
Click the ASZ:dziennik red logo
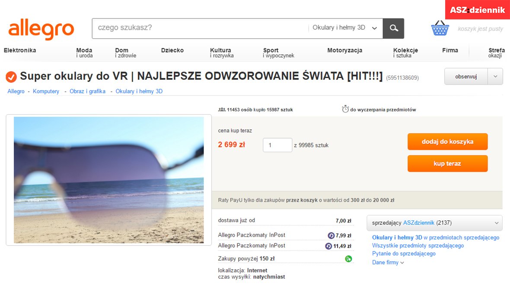tap(477, 10)
